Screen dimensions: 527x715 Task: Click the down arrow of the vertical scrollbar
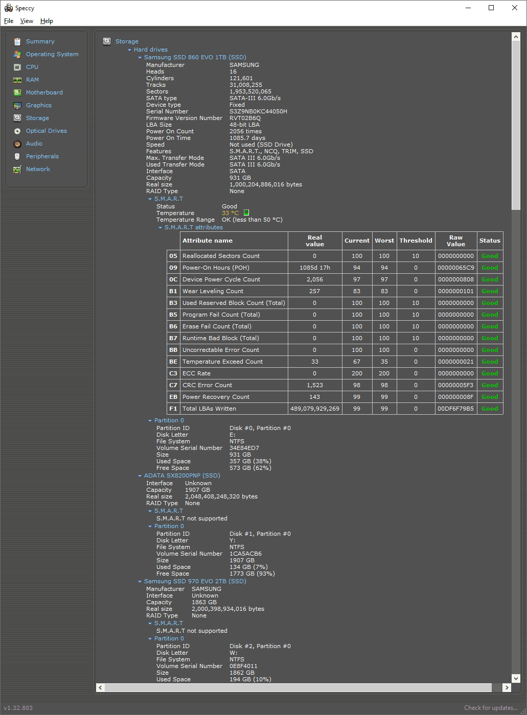pos(516,678)
